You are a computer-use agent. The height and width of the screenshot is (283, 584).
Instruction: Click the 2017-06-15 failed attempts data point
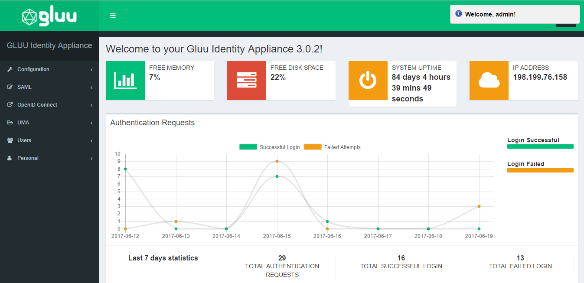[277, 161]
